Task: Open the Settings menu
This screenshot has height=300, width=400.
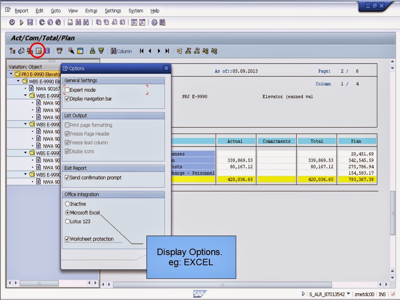Action: pyautogui.click(x=113, y=11)
